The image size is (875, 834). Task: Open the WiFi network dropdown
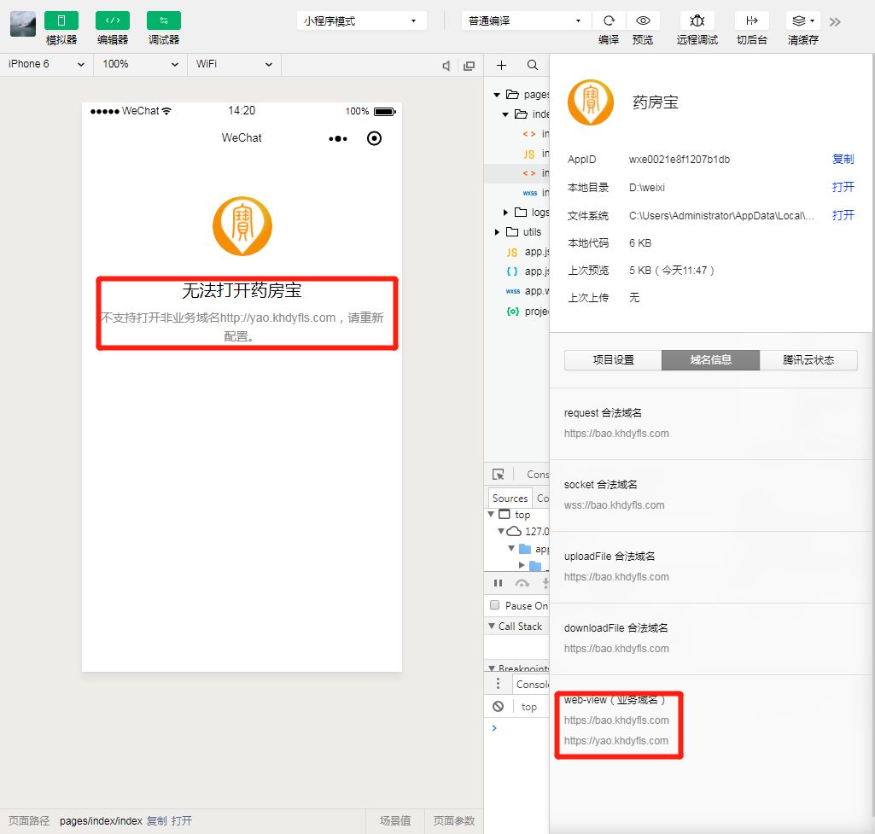pyautogui.click(x=235, y=64)
